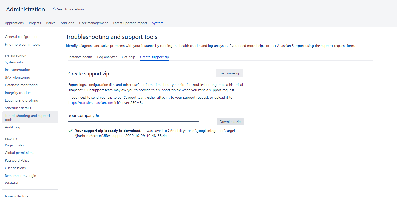This screenshot has height=202, width=397.
Task: Click the Search Jira admin field
Action: point(70,9)
